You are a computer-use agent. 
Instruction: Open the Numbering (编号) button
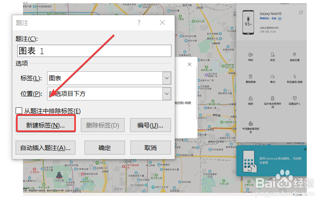151,125
